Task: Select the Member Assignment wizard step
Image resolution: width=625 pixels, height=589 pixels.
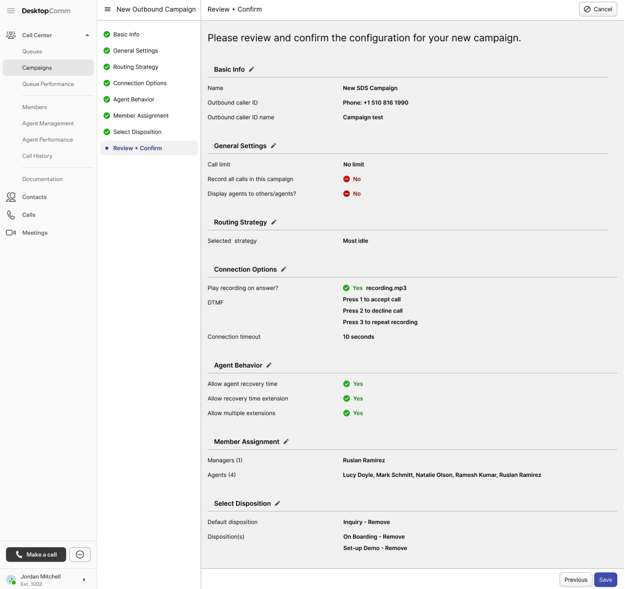Action: [x=141, y=115]
